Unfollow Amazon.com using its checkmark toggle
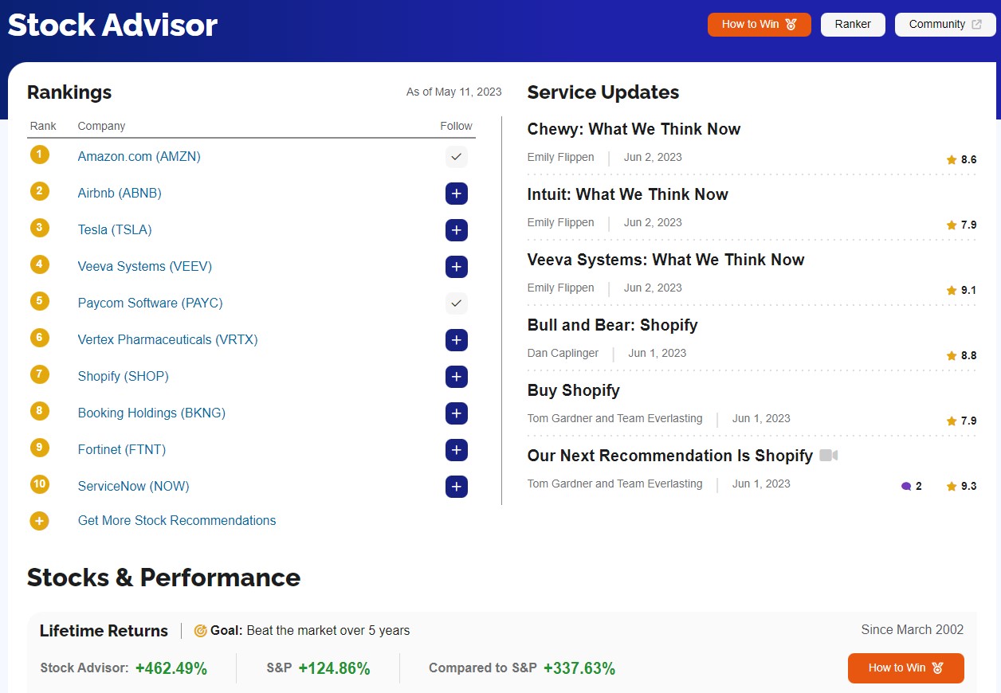The image size is (1001, 693). click(x=456, y=157)
